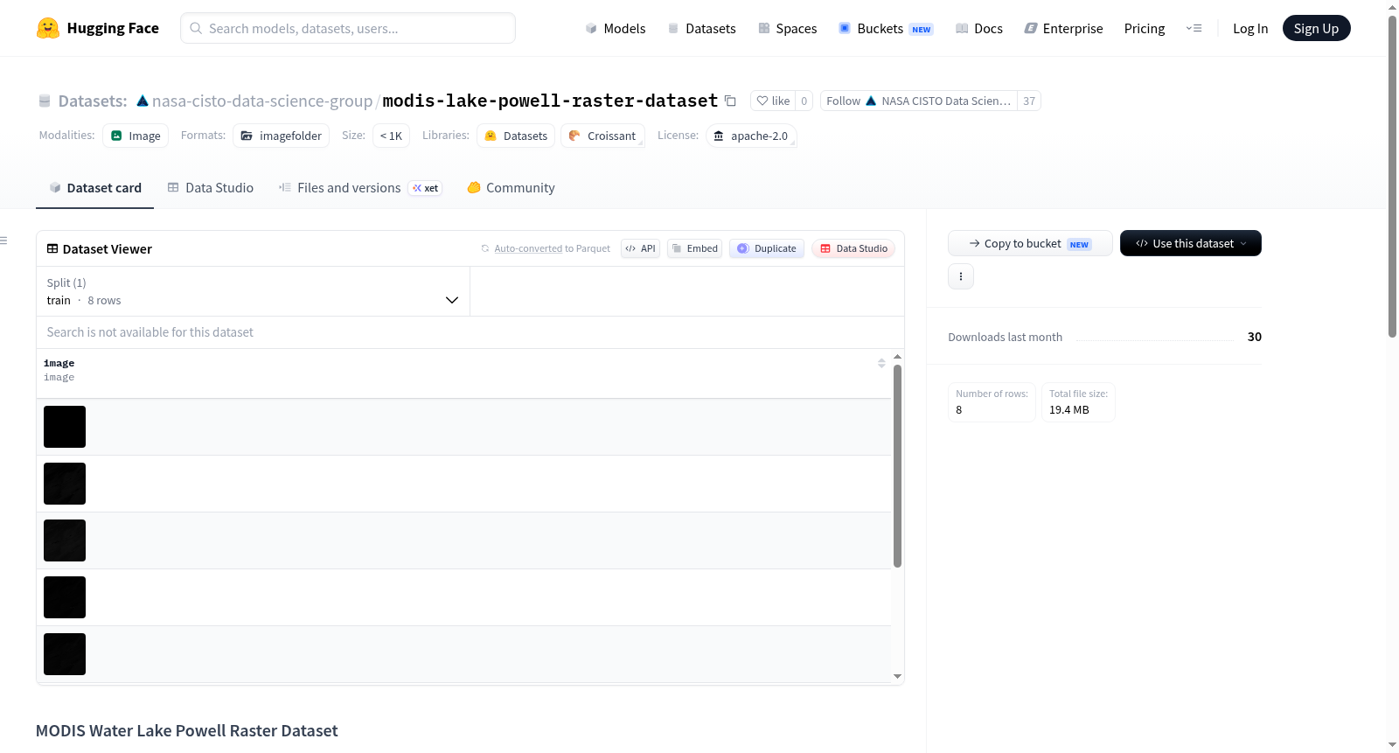Go to Datasets in the top navigation
The height and width of the screenshot is (753, 1399).
(701, 28)
